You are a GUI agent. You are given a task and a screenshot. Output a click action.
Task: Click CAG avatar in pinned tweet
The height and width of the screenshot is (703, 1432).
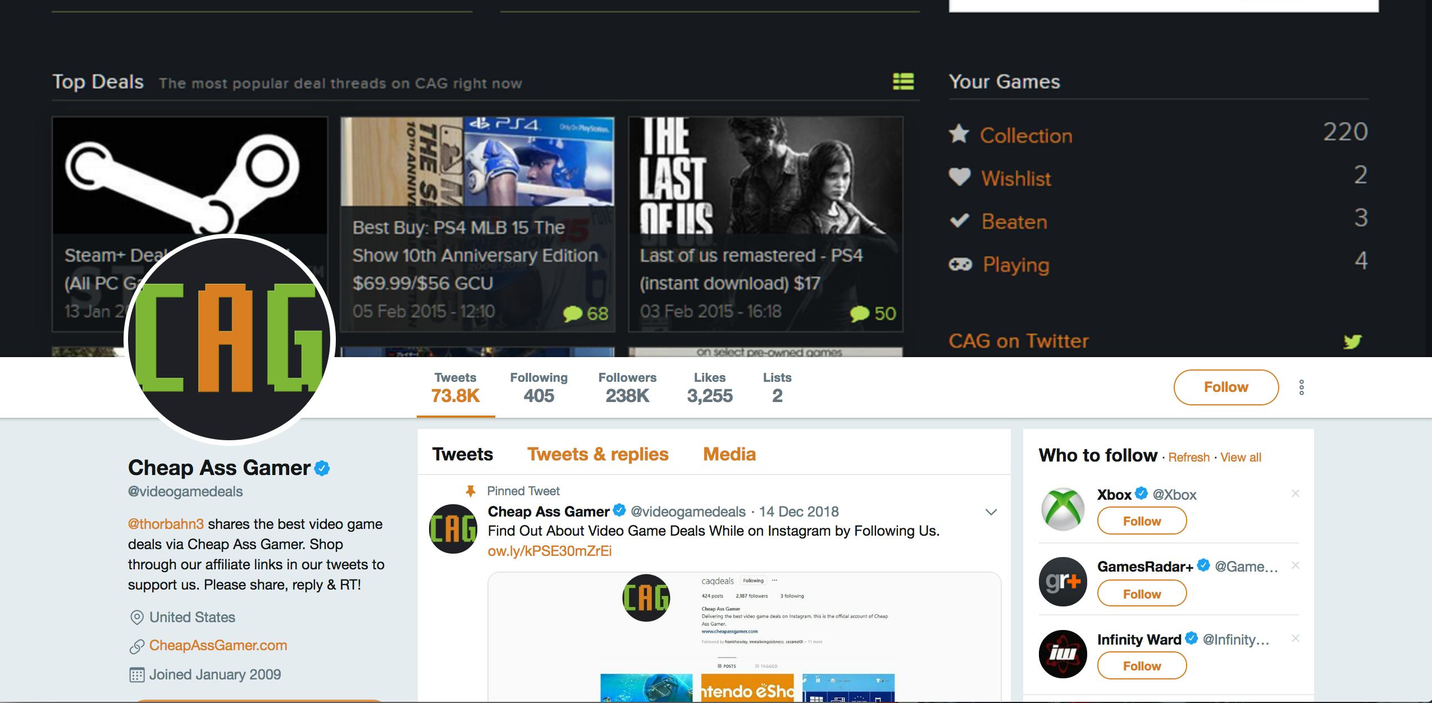point(453,529)
